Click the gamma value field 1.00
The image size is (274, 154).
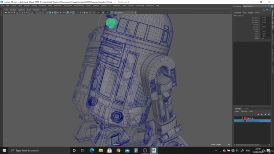(x=107, y=12)
